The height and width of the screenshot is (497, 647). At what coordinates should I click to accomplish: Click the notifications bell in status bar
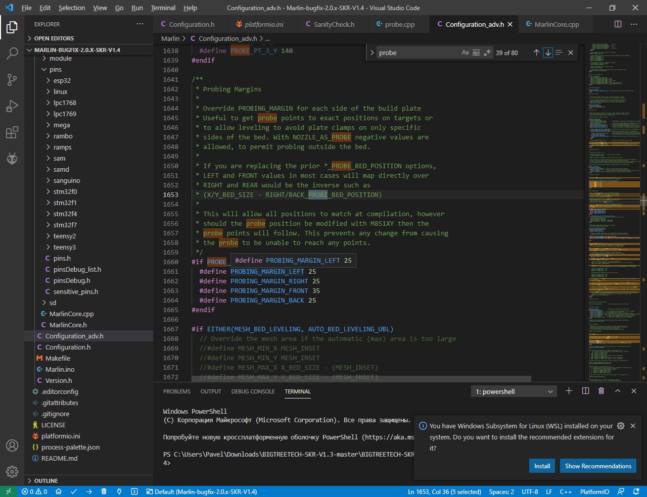[635, 491]
